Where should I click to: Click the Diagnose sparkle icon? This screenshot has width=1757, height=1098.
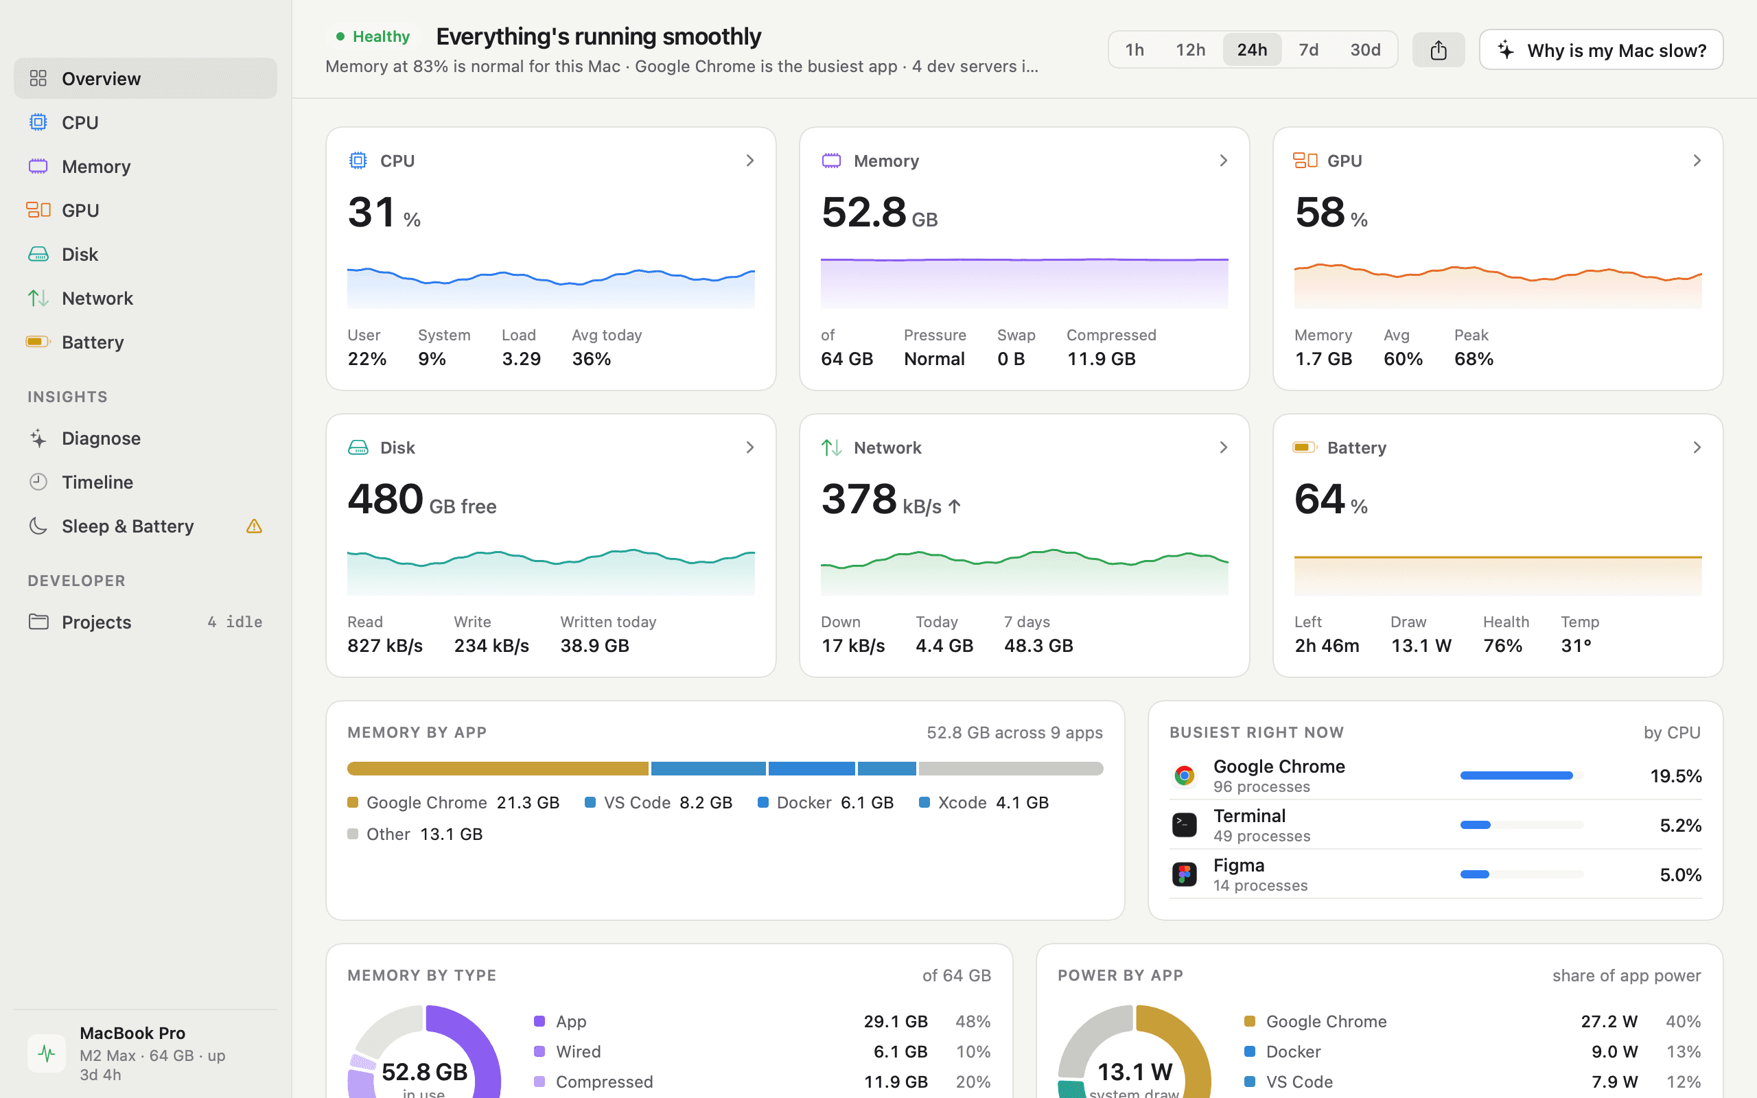point(38,438)
